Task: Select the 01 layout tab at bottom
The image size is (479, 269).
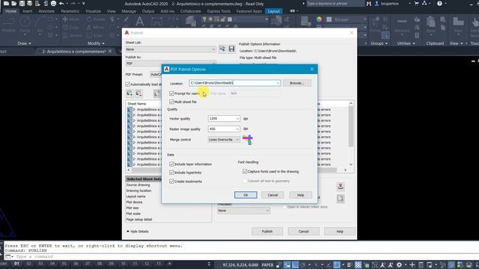Action: [x=16, y=264]
